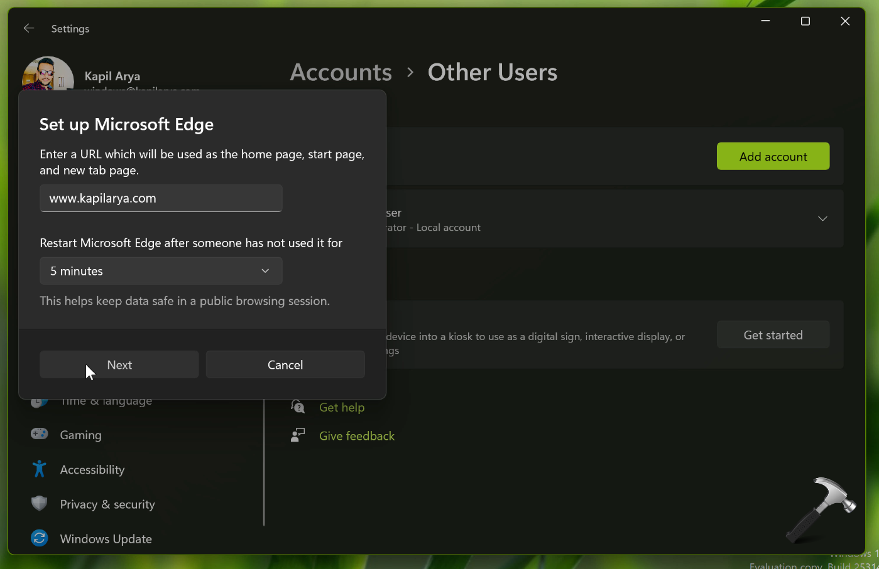Click the URL field containing www.kapilarya.com
This screenshot has width=879, height=569.
click(x=161, y=198)
